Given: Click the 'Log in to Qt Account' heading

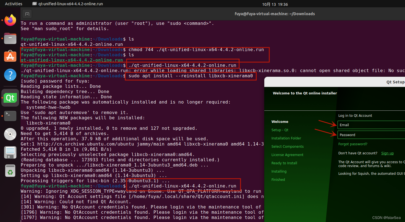Looking at the screenshot, I should click(x=355, y=116).
